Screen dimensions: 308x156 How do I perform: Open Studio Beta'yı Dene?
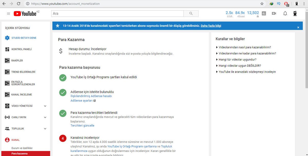coord(24,38)
